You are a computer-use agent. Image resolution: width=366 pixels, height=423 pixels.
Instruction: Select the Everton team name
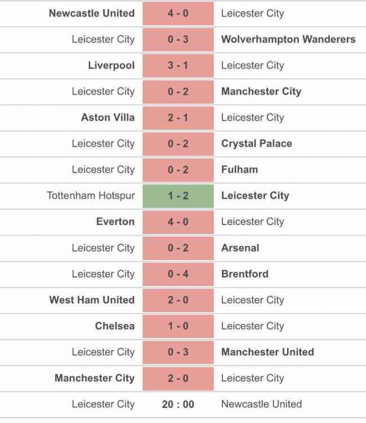pos(115,222)
